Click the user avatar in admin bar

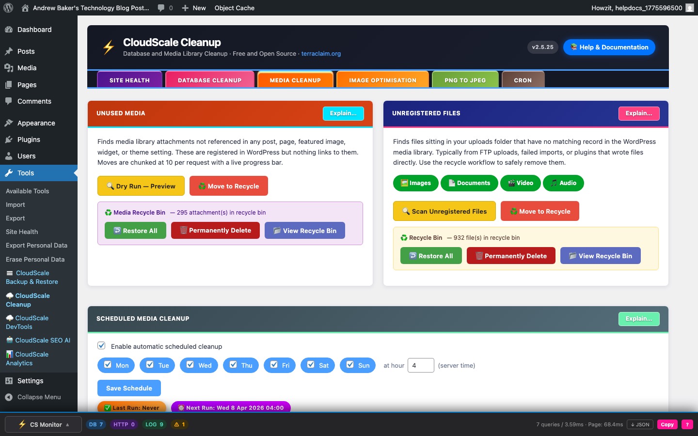pos(689,8)
